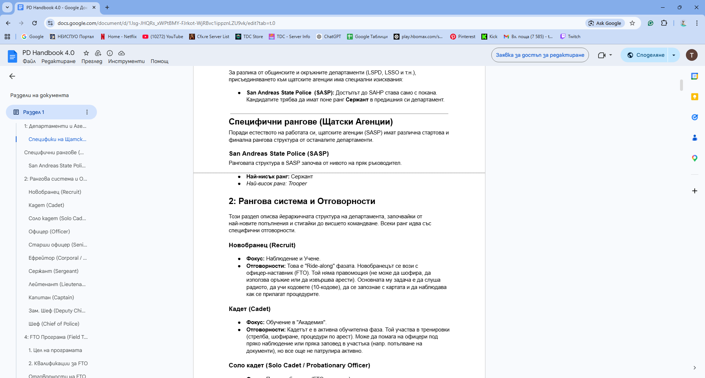705x378 pixels.
Task: Select the Раздел 1 document tab
Action: click(51, 112)
